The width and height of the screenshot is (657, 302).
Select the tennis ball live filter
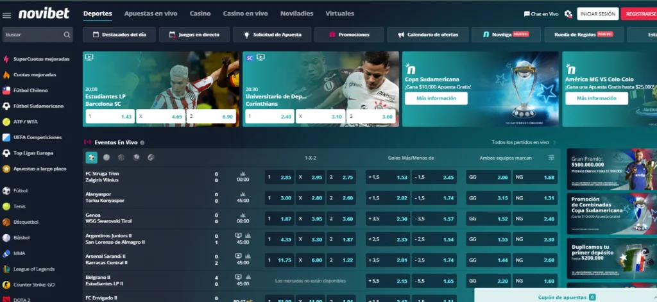pos(107,158)
